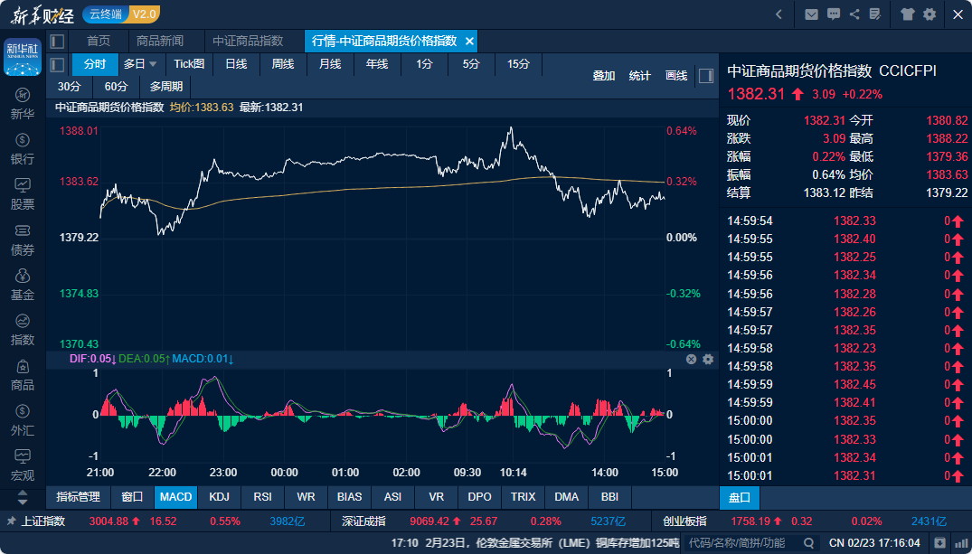This screenshot has width=972, height=554.
Task: Toggle the panel icon left of 分时
Action: [x=57, y=64]
